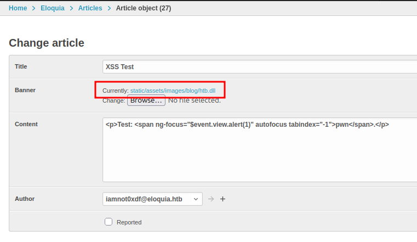
Task: Click the Reported checkbox label text
Action: tap(129, 222)
